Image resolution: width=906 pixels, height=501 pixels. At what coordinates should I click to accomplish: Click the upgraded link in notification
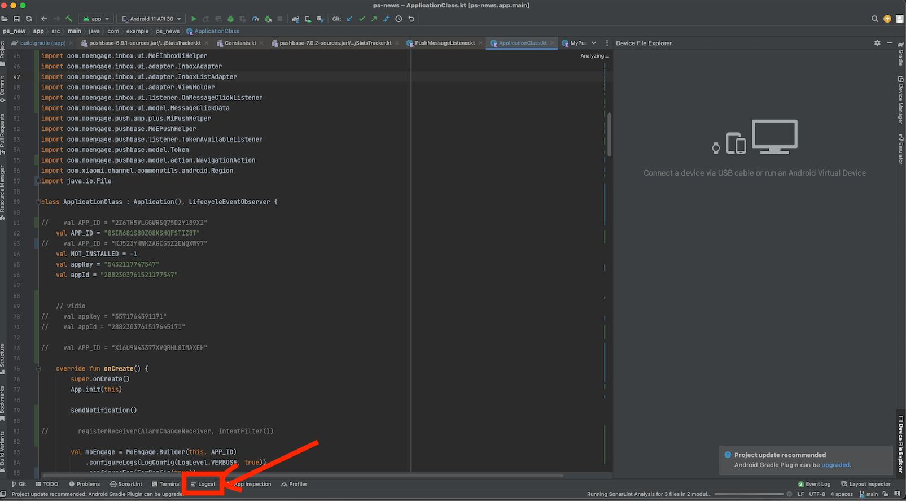pyautogui.click(x=835, y=465)
